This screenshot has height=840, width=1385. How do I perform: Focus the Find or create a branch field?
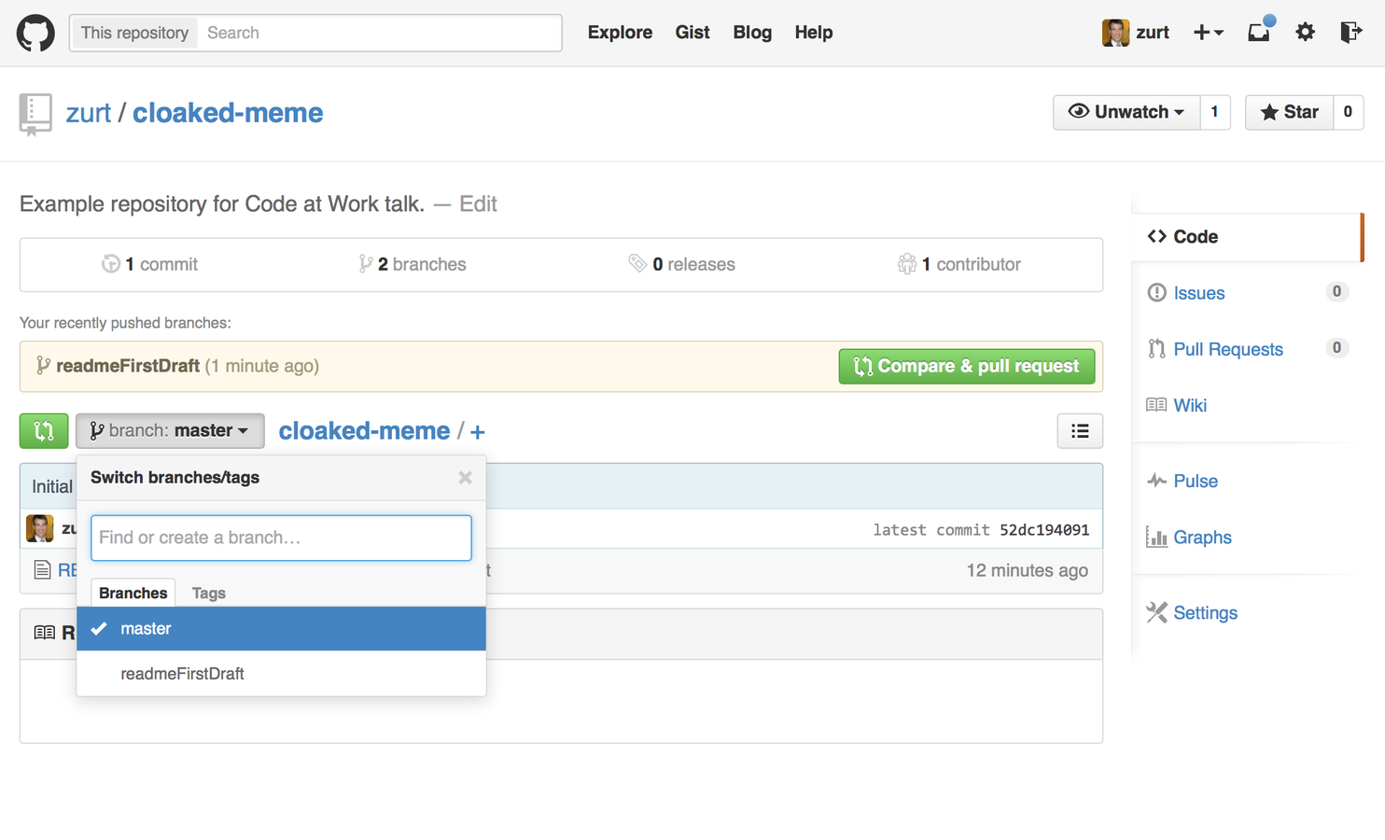[281, 538]
